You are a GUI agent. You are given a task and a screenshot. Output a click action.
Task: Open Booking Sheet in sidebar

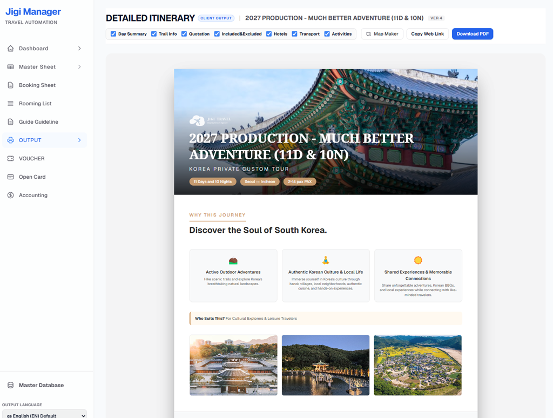(44, 85)
